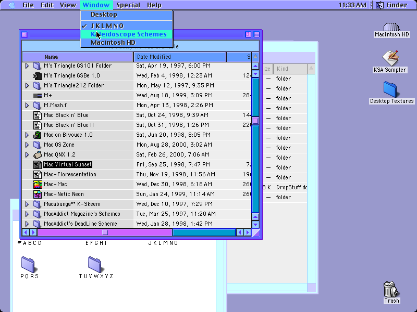Sort list by the Name column

coord(78,57)
